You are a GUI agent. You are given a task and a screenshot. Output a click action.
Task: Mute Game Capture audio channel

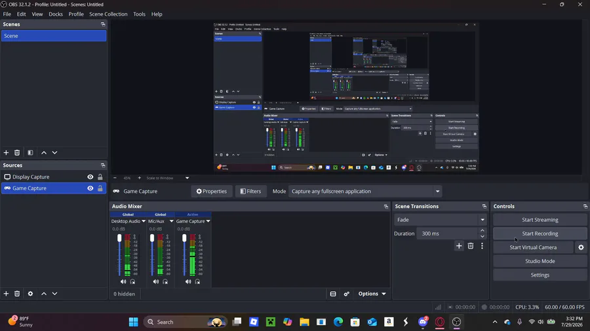click(x=188, y=281)
